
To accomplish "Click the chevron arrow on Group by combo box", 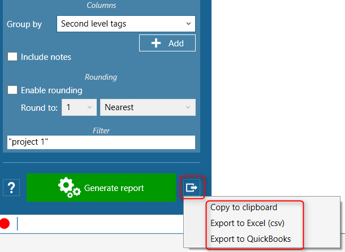I will (x=188, y=24).
